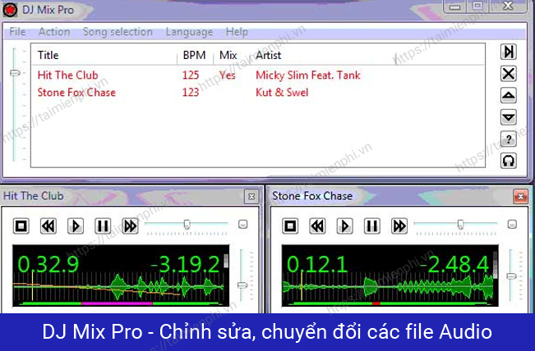Sort playlist by BPM column header
535x351 pixels.
(x=195, y=55)
